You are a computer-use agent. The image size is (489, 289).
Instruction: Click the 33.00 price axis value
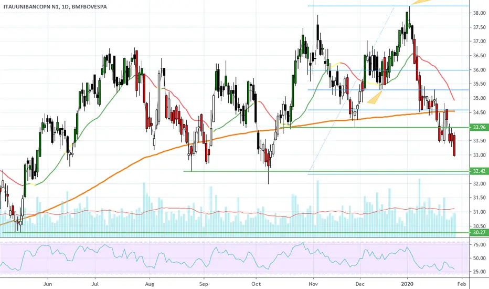click(479, 155)
